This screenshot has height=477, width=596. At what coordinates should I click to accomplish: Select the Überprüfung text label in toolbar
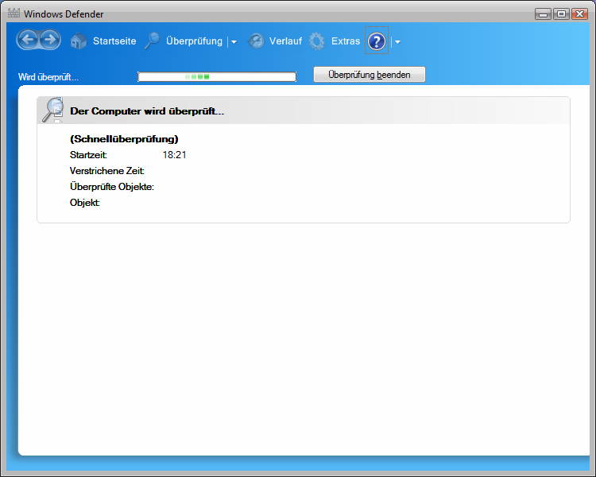[x=194, y=41]
